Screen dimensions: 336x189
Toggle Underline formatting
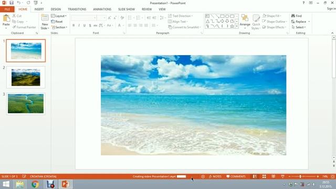click(85, 26)
